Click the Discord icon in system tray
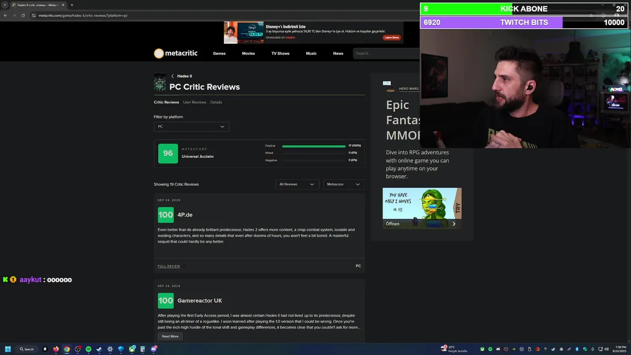 click(x=498, y=349)
